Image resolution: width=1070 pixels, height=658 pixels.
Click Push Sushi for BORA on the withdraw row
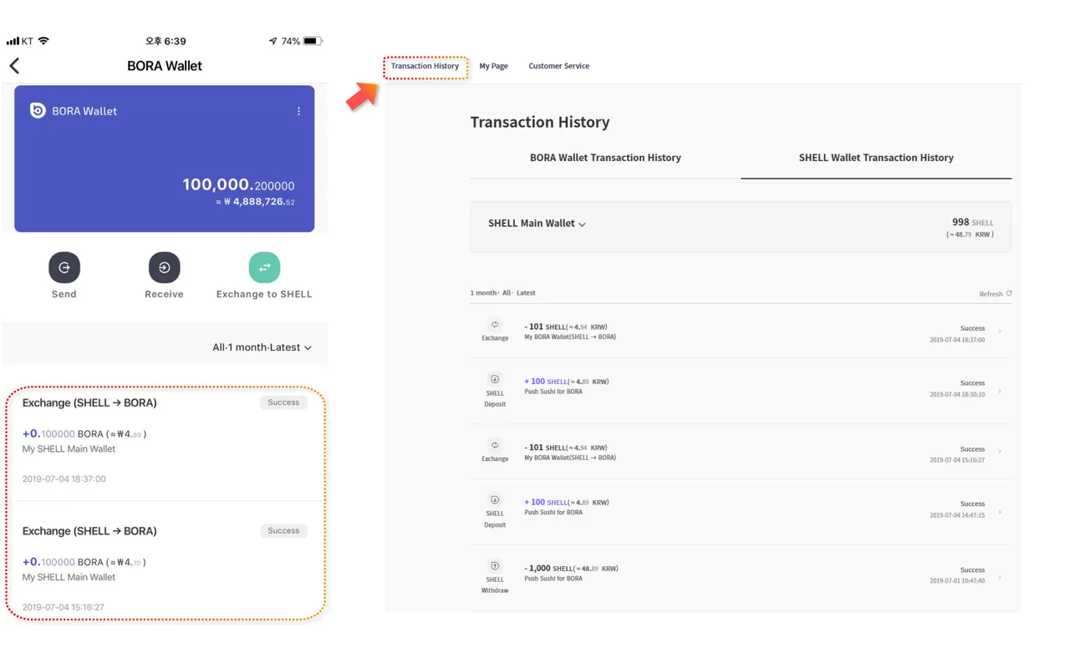tap(553, 579)
